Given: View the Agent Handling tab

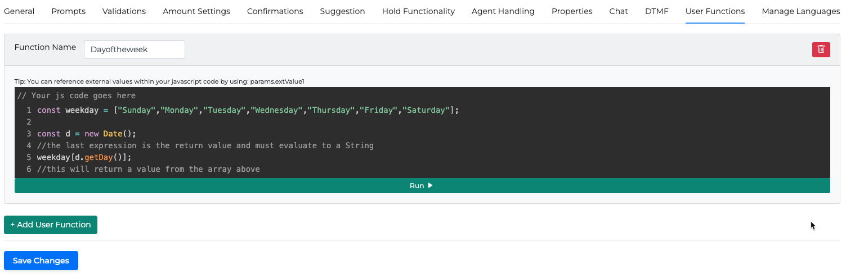Looking at the screenshot, I should pyautogui.click(x=503, y=11).
